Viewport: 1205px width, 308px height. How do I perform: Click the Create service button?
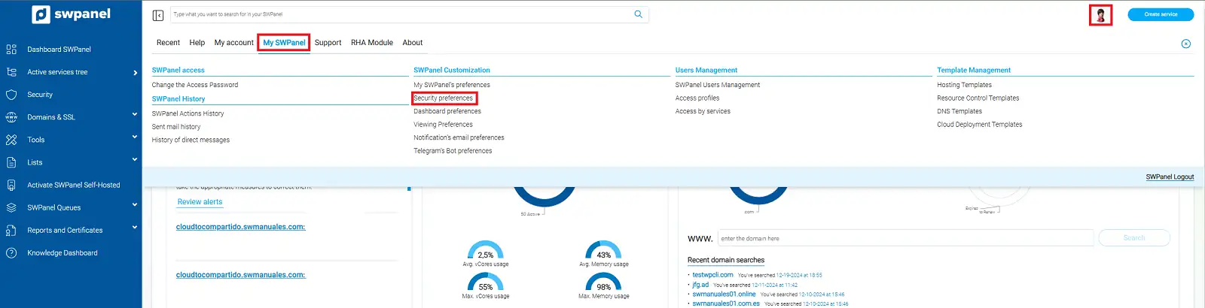[1161, 14]
